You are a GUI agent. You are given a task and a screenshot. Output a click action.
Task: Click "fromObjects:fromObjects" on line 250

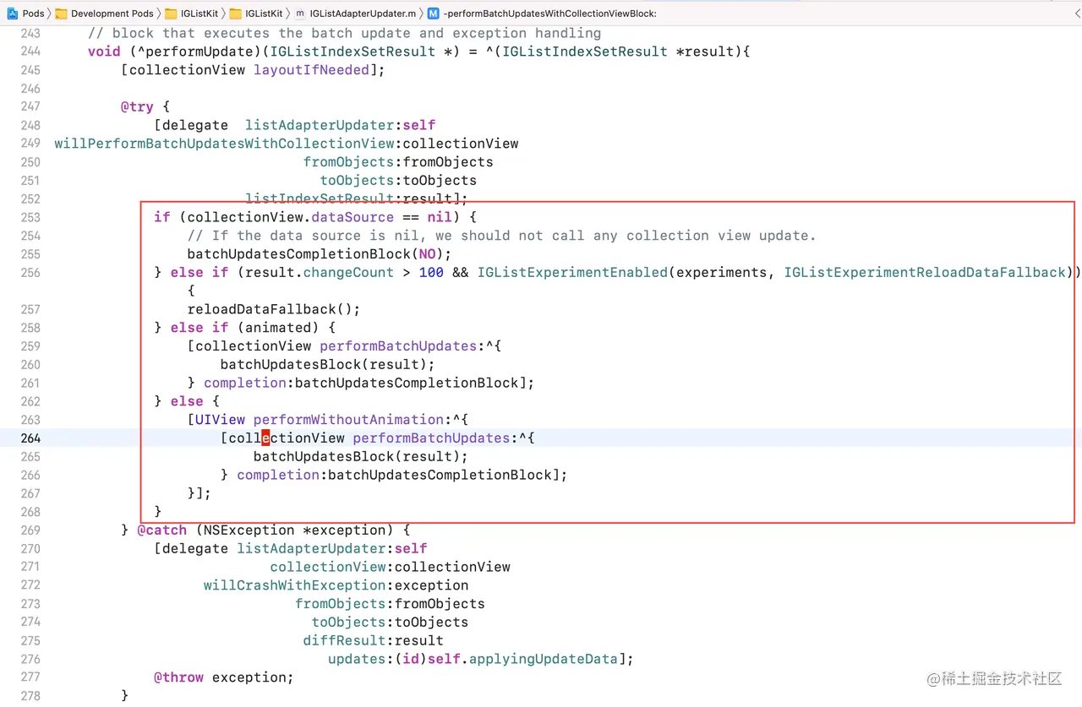(398, 162)
